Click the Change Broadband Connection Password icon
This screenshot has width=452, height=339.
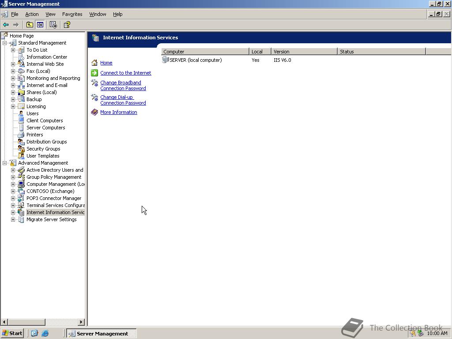click(94, 83)
